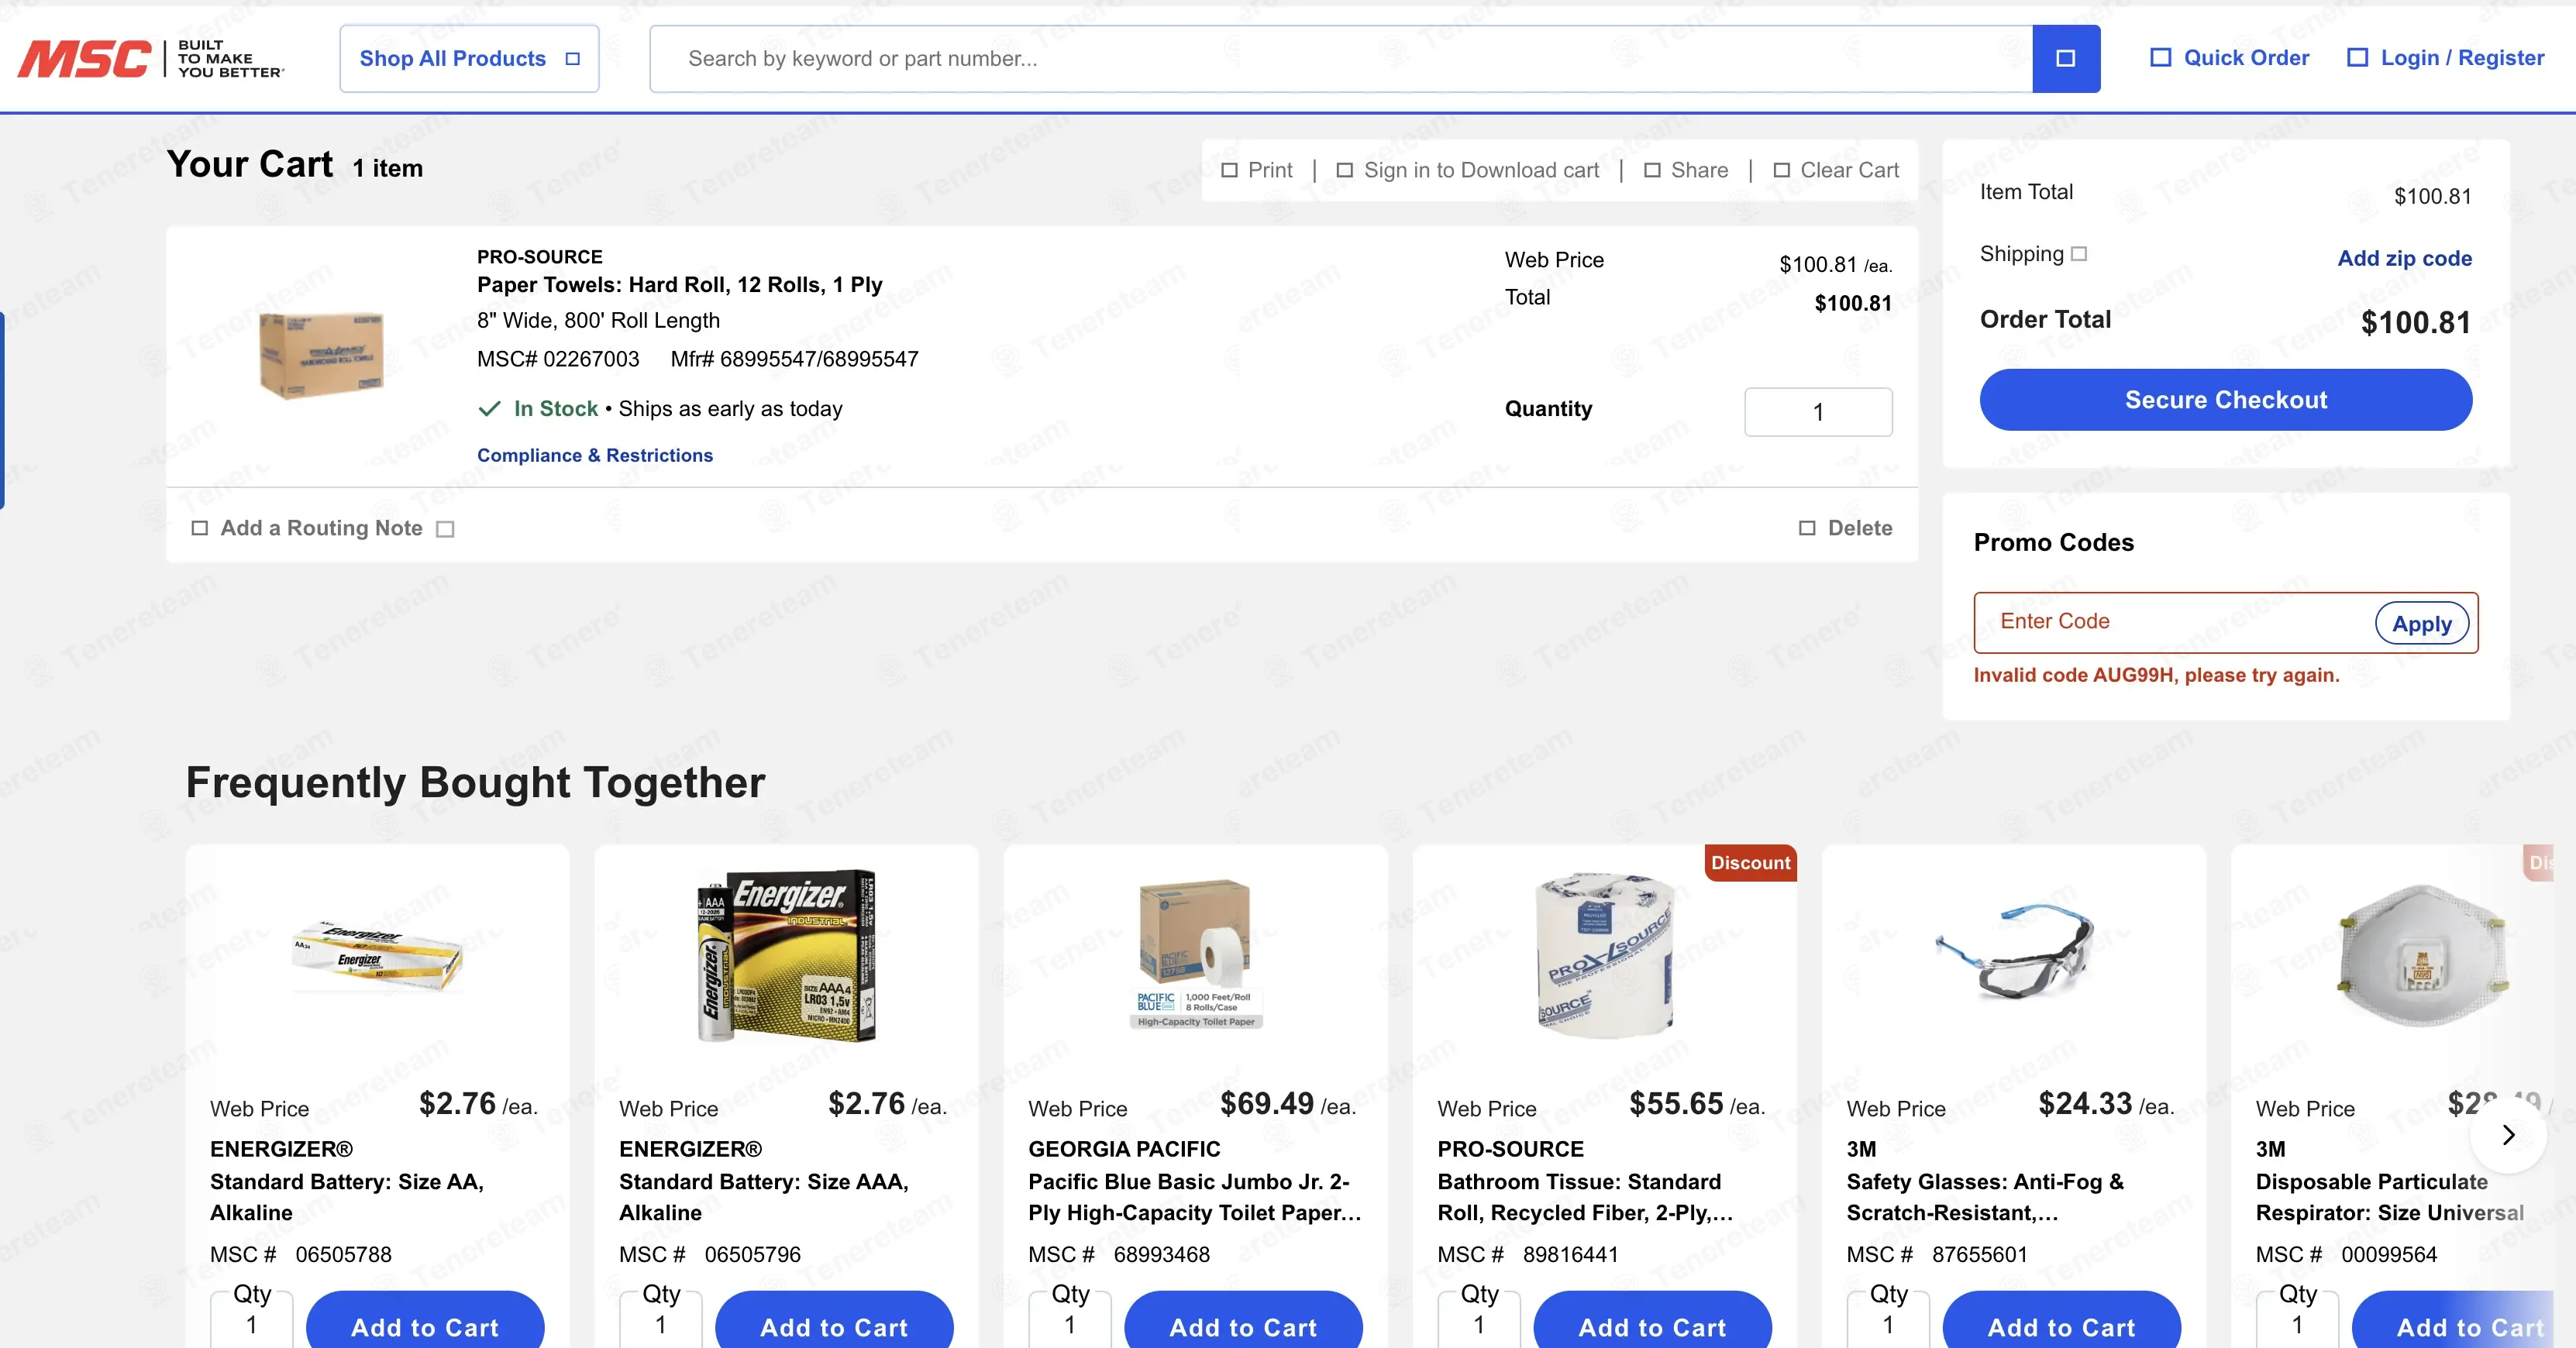Click the Discount badge on Bathroom Tissue
2576x1348 pixels.
(1750, 863)
